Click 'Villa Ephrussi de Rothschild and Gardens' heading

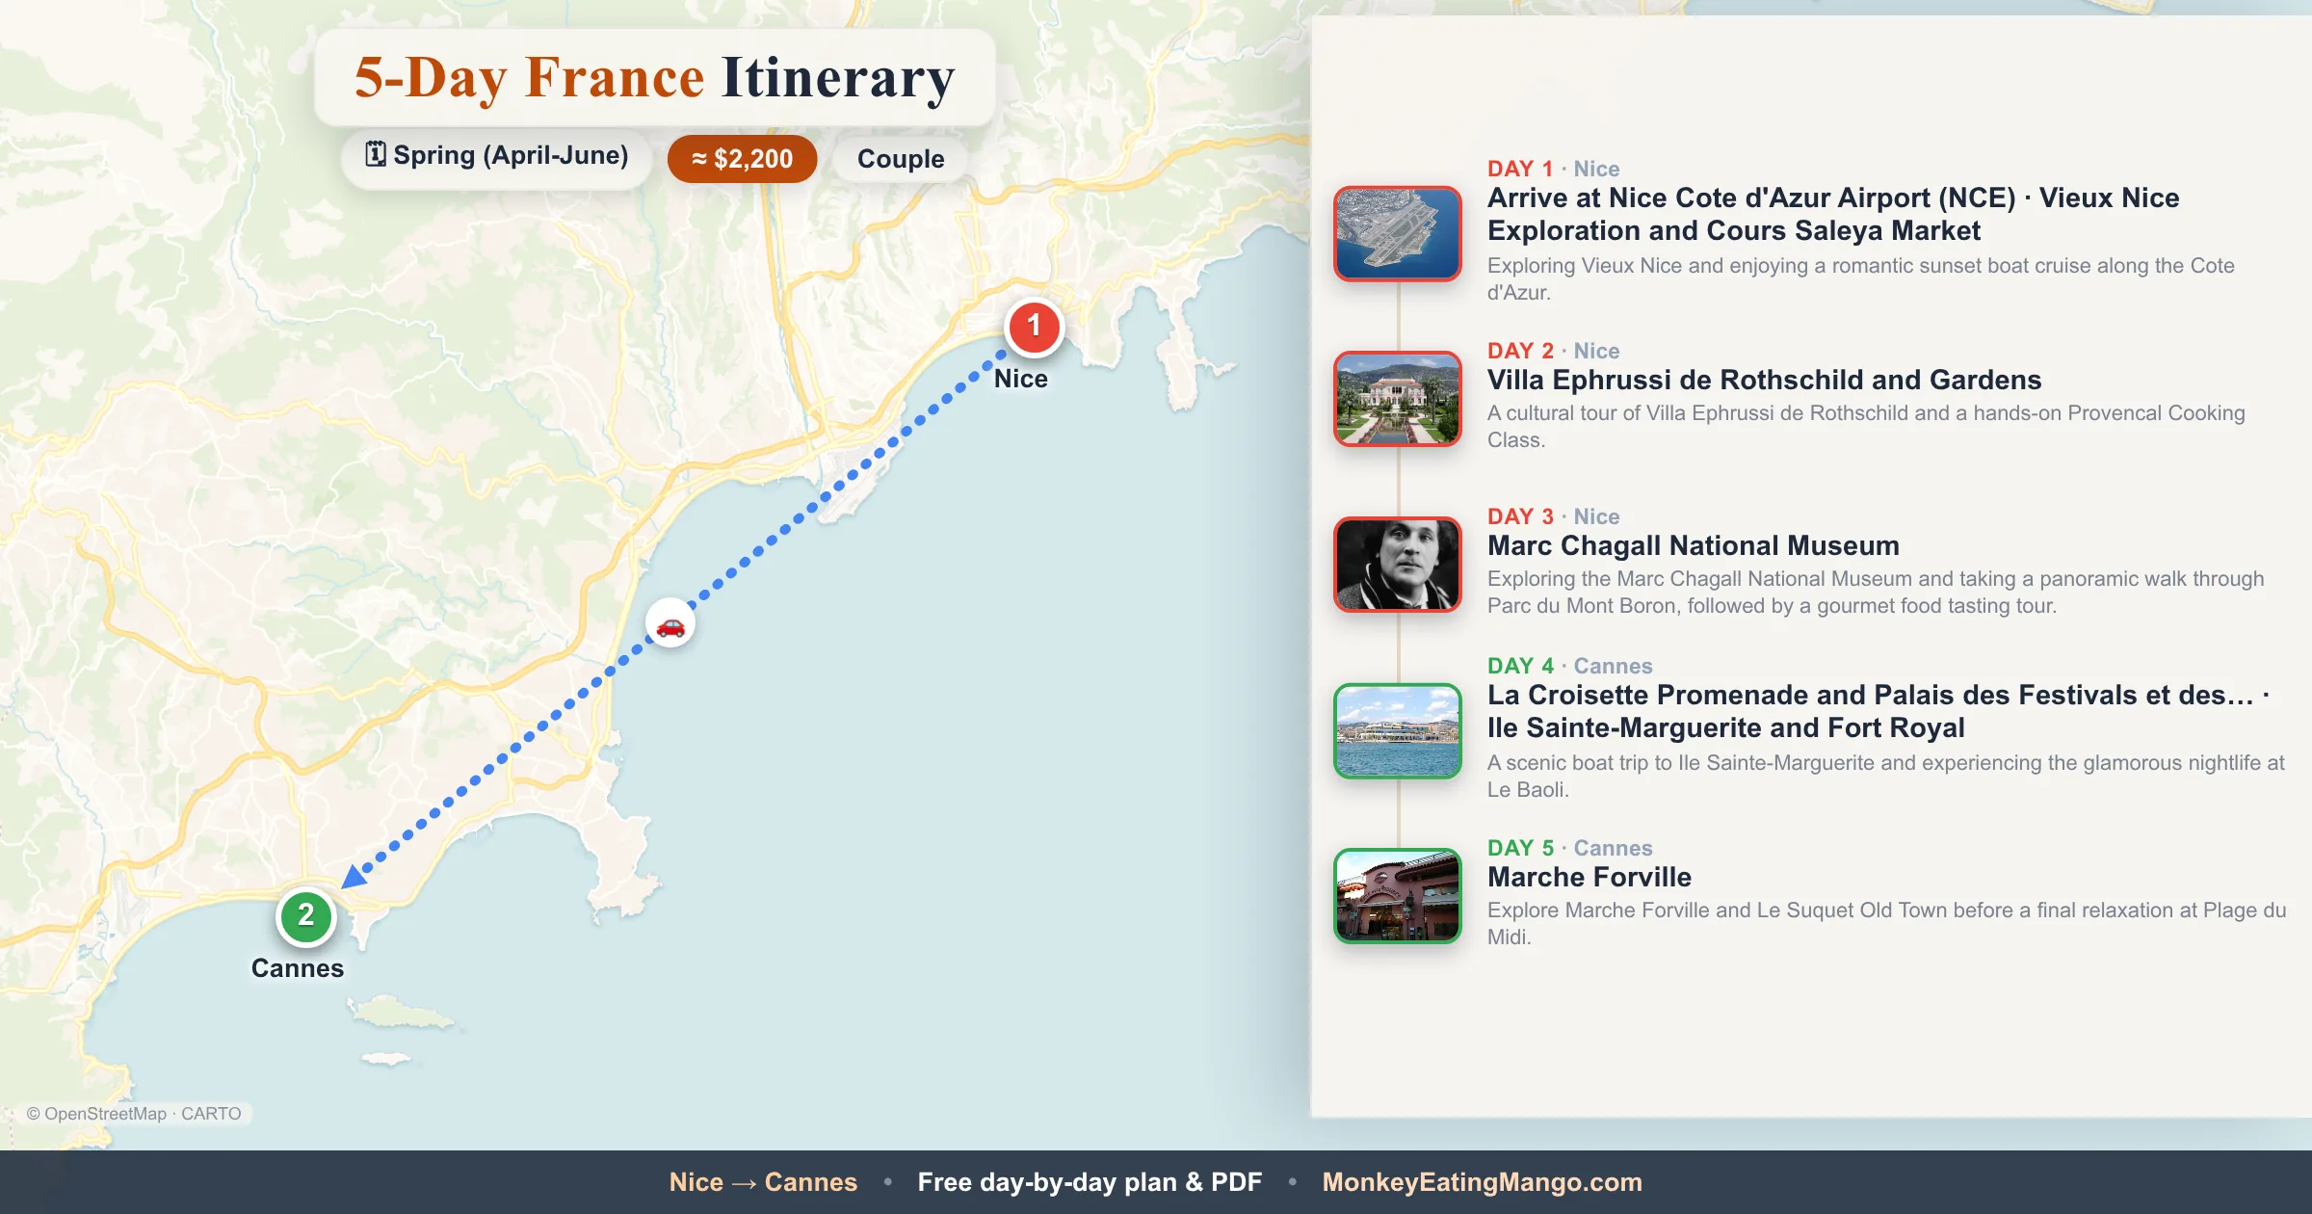(1764, 380)
